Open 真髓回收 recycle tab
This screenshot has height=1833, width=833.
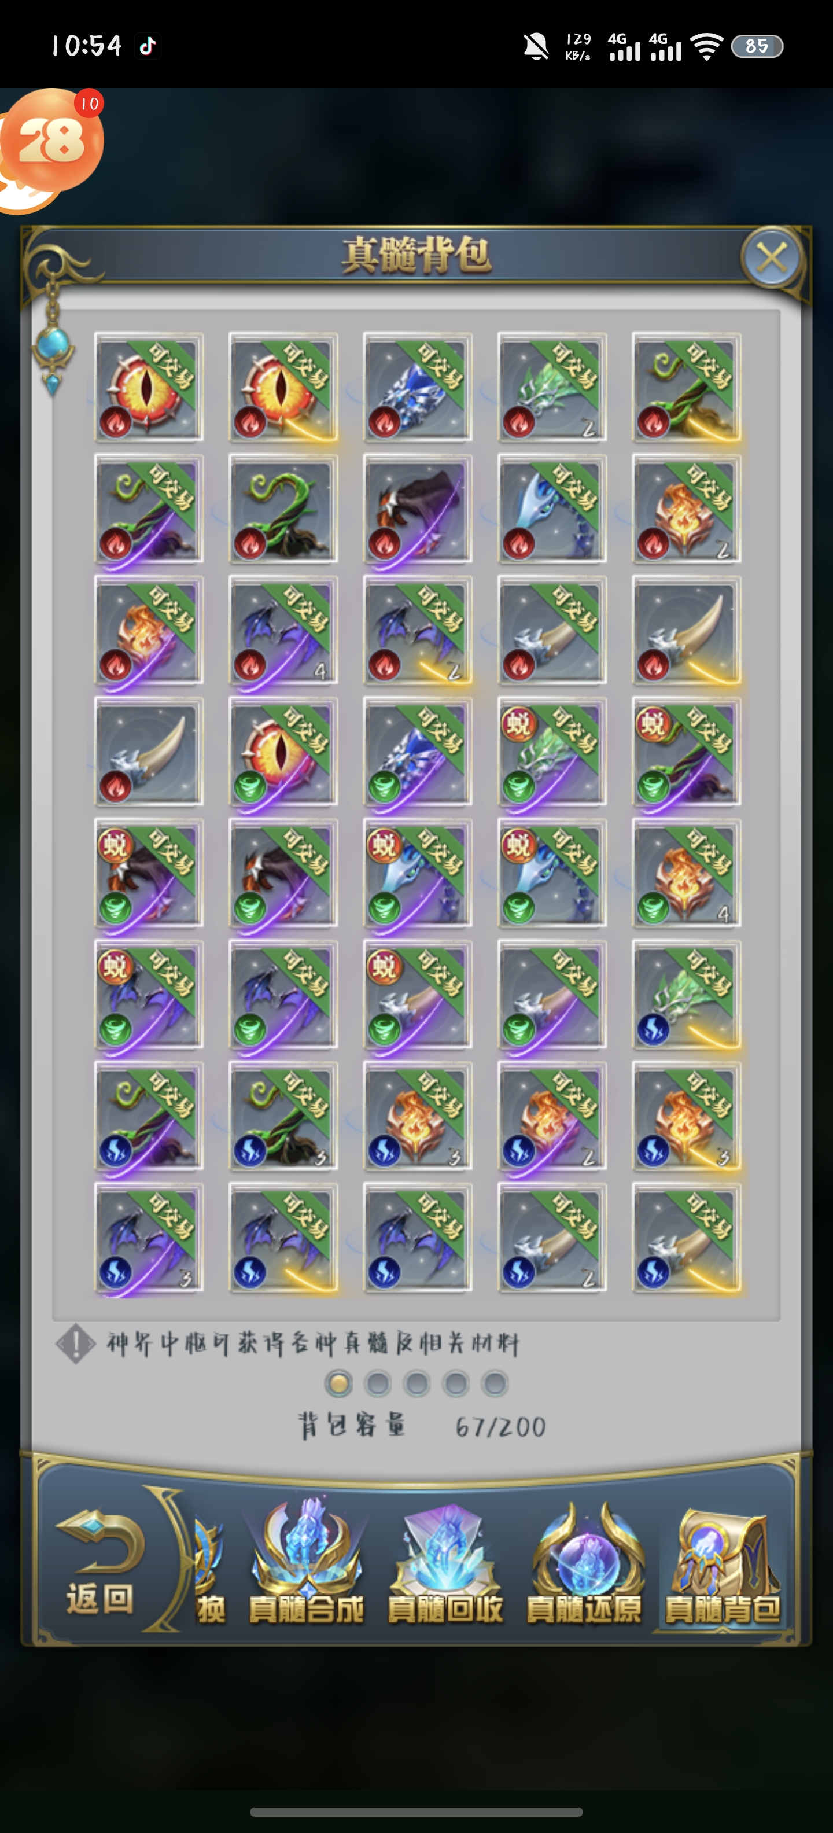(445, 1566)
